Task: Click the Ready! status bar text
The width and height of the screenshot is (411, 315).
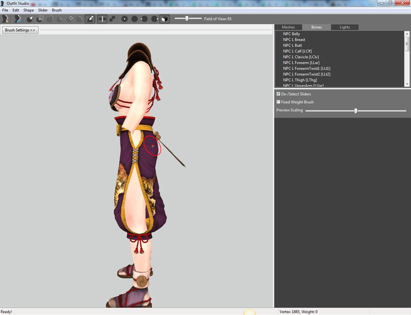Action: tap(6, 312)
